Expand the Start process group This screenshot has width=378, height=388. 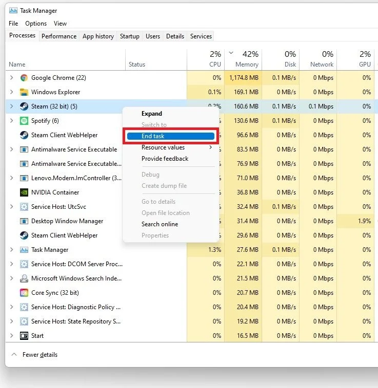tap(11, 336)
